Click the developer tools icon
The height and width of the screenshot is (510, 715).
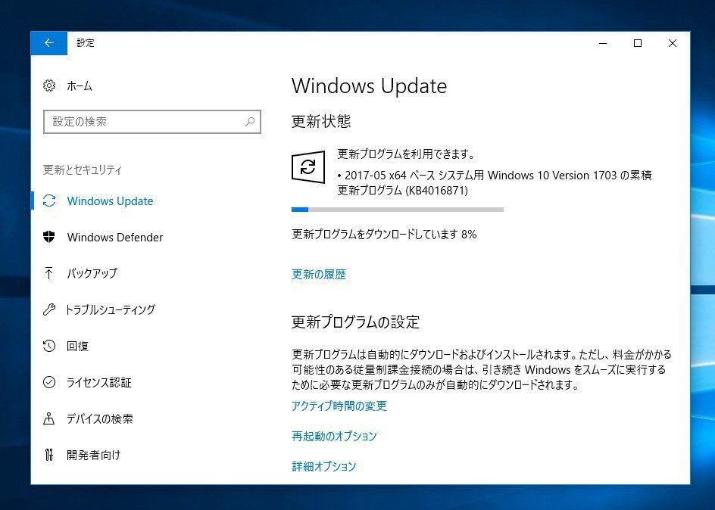point(48,455)
